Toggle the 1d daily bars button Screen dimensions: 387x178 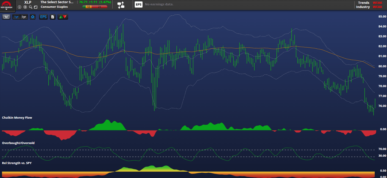[6, 17]
